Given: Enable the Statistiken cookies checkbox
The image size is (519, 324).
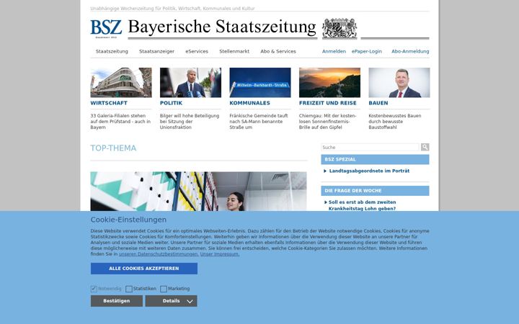Looking at the screenshot, I should tap(129, 289).
